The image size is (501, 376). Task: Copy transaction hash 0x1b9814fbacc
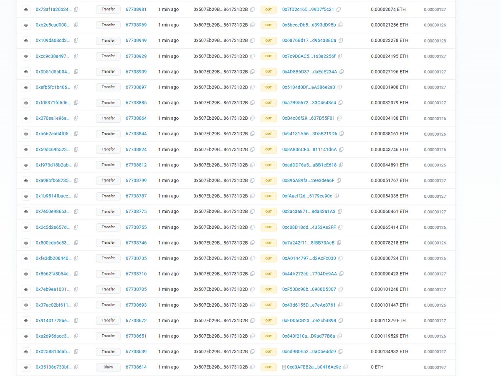(76, 196)
